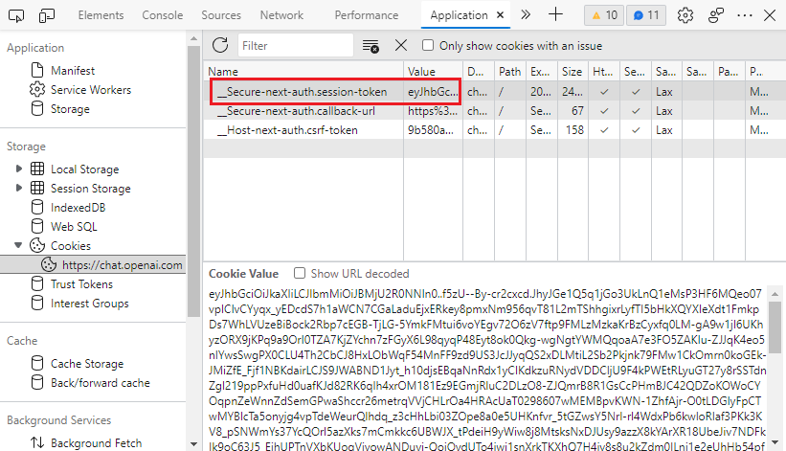This screenshot has width=786, height=451.
Task: Open the Console tab
Action: point(163,15)
